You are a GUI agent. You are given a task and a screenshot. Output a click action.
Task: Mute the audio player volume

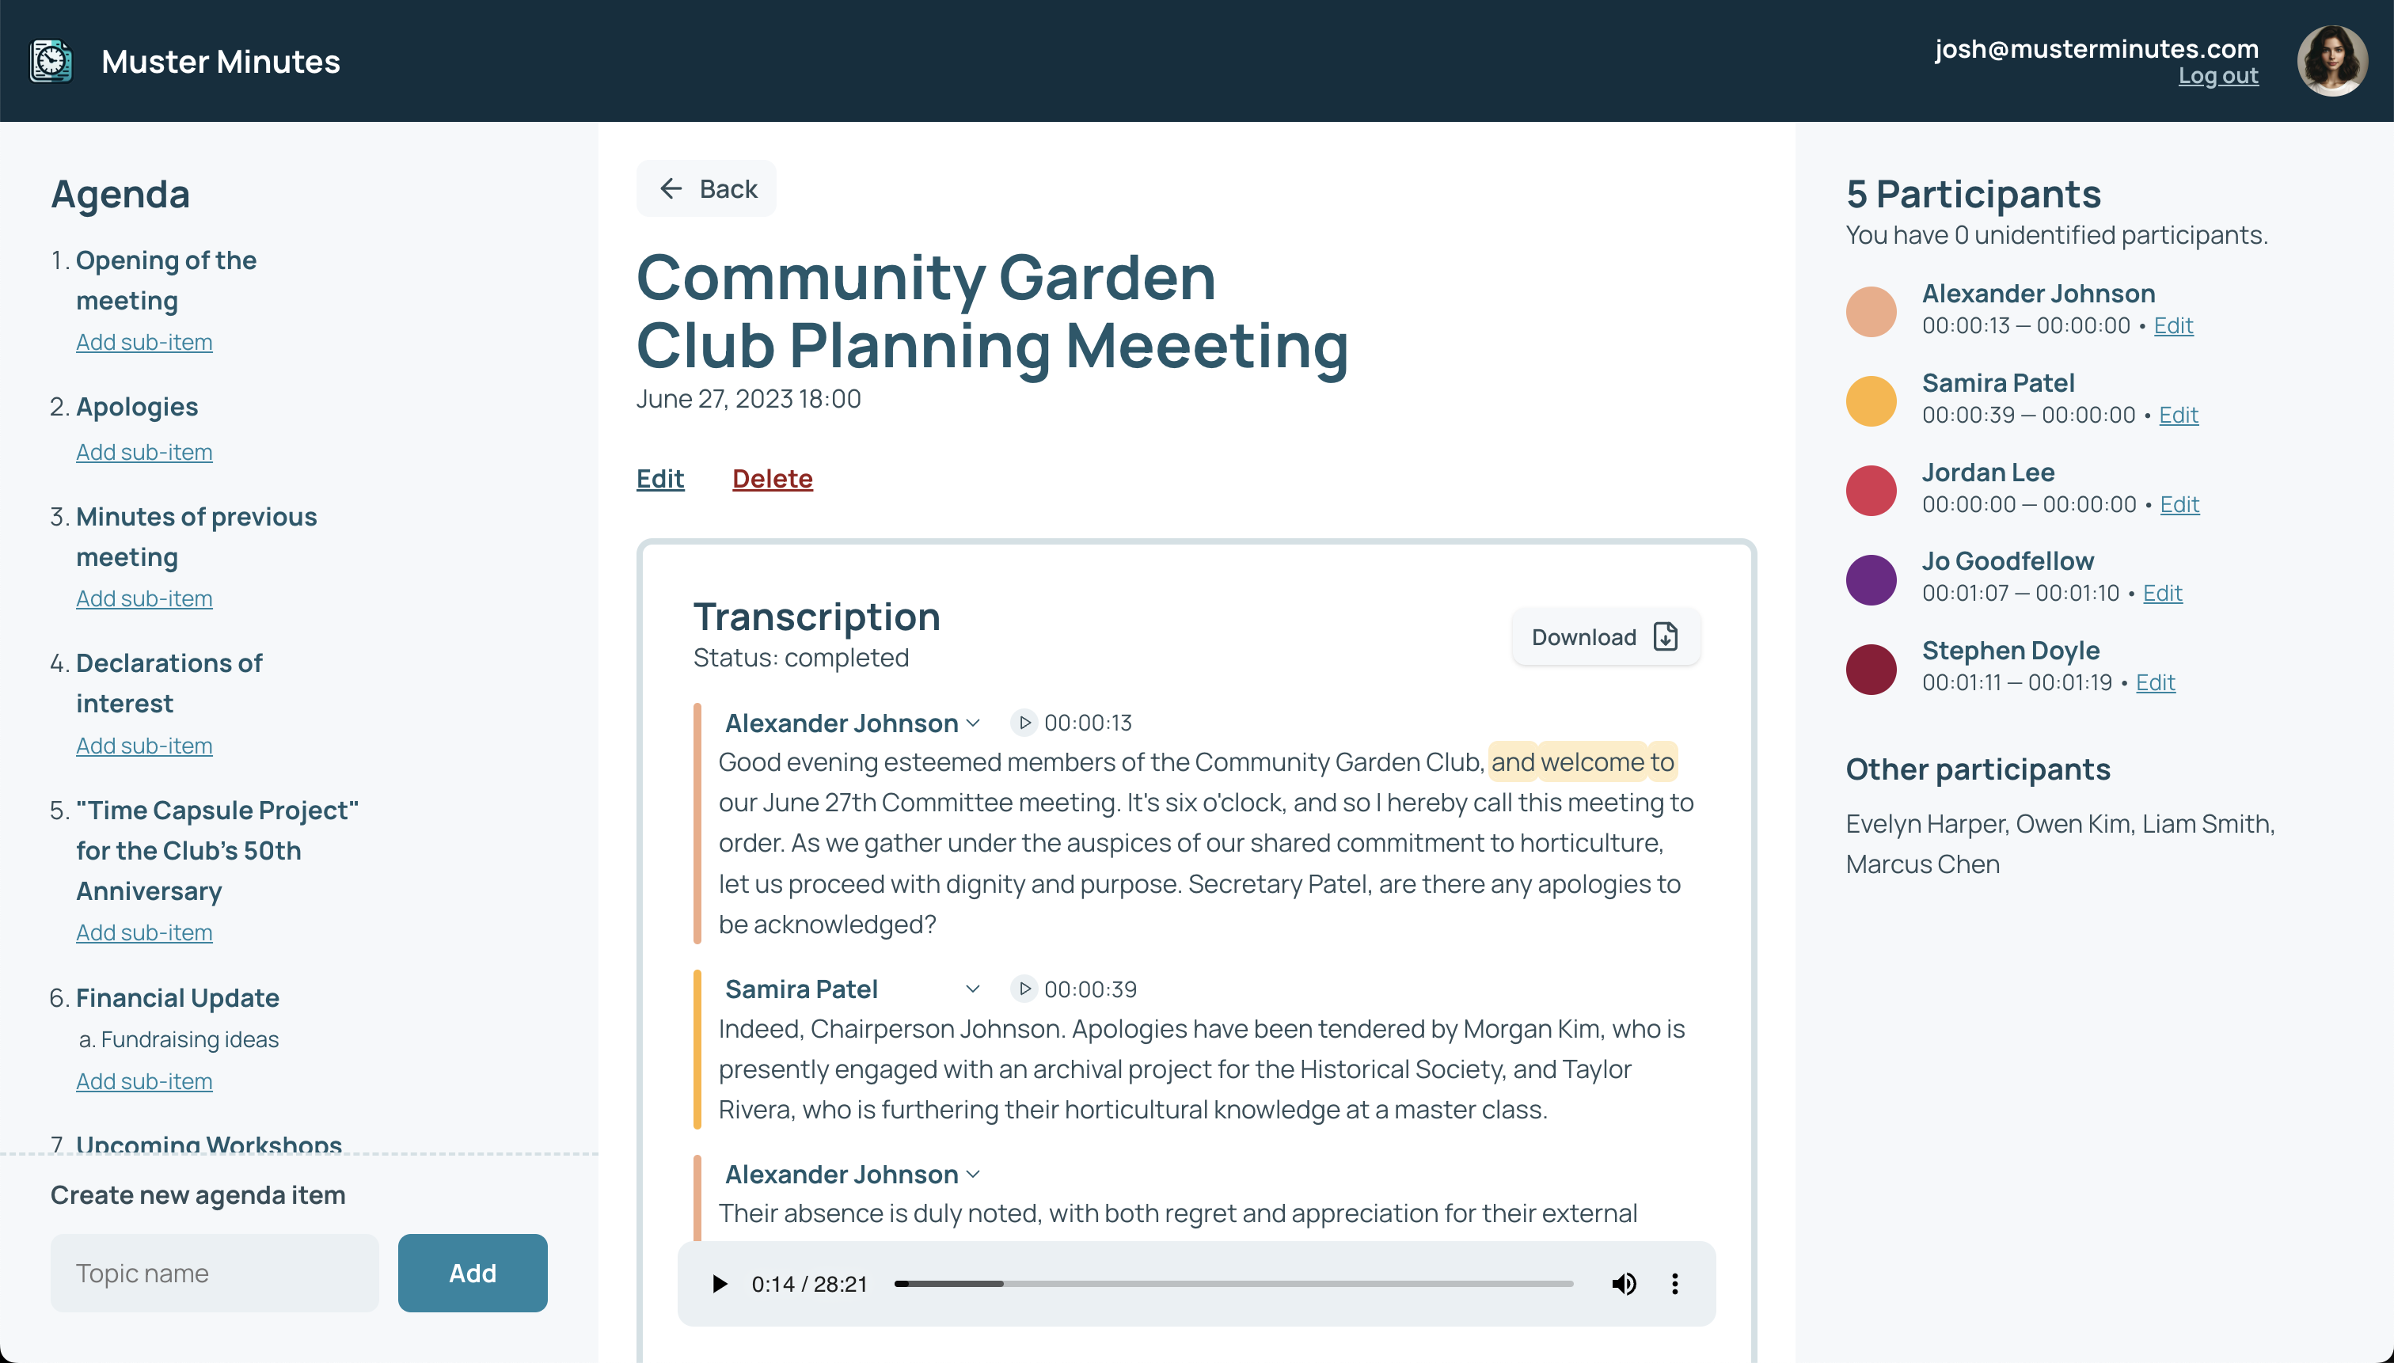(x=1624, y=1283)
